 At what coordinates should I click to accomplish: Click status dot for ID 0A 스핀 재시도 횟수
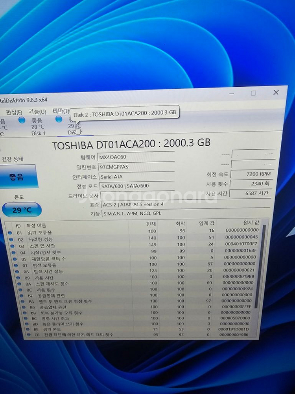pos(19,284)
